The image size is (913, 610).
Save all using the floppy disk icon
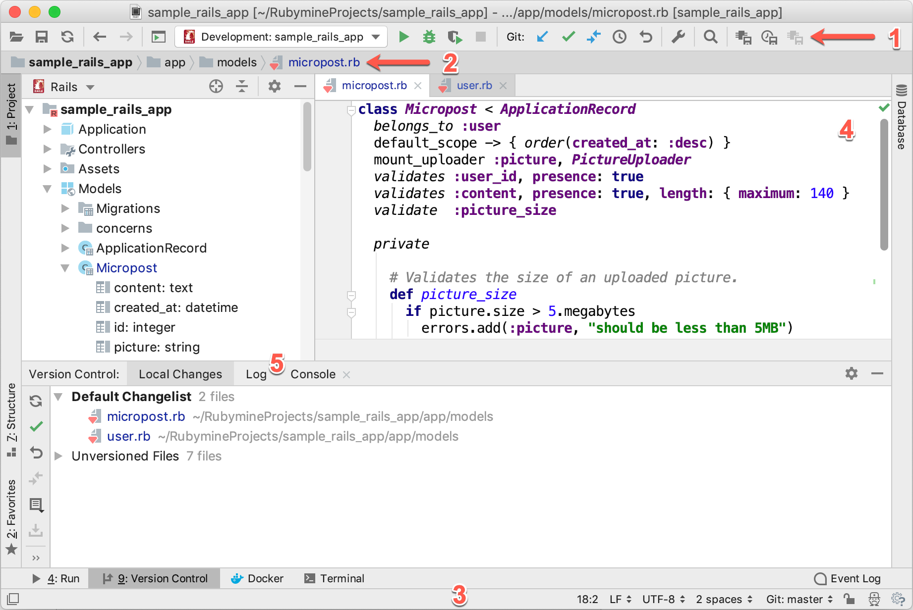coord(42,37)
